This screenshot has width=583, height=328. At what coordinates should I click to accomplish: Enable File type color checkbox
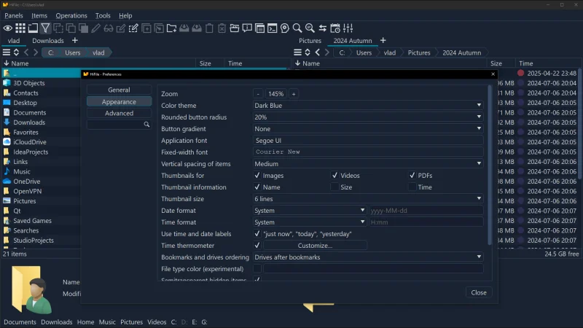257,268
